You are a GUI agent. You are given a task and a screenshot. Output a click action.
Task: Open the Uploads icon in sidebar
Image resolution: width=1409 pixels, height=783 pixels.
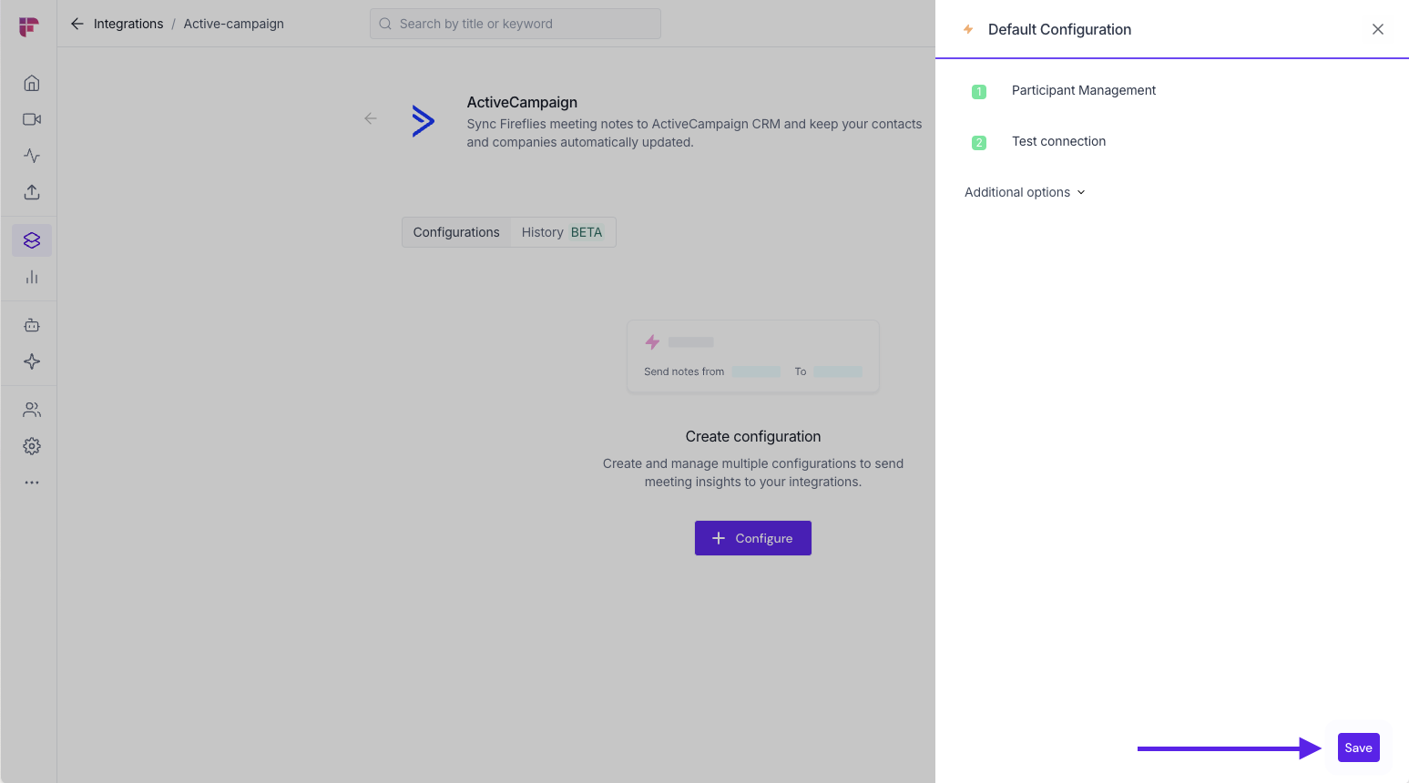[32, 192]
